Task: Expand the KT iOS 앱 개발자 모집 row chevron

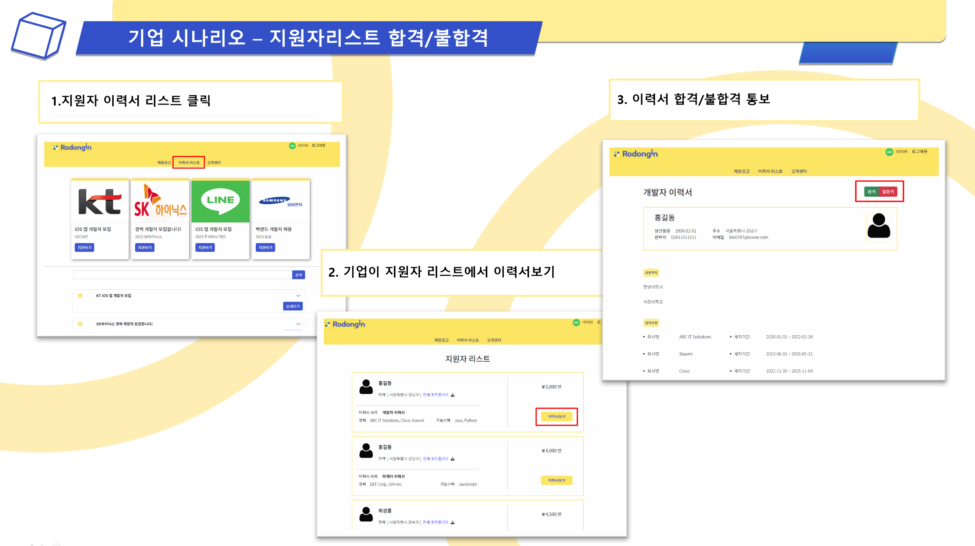Action: [x=298, y=296]
